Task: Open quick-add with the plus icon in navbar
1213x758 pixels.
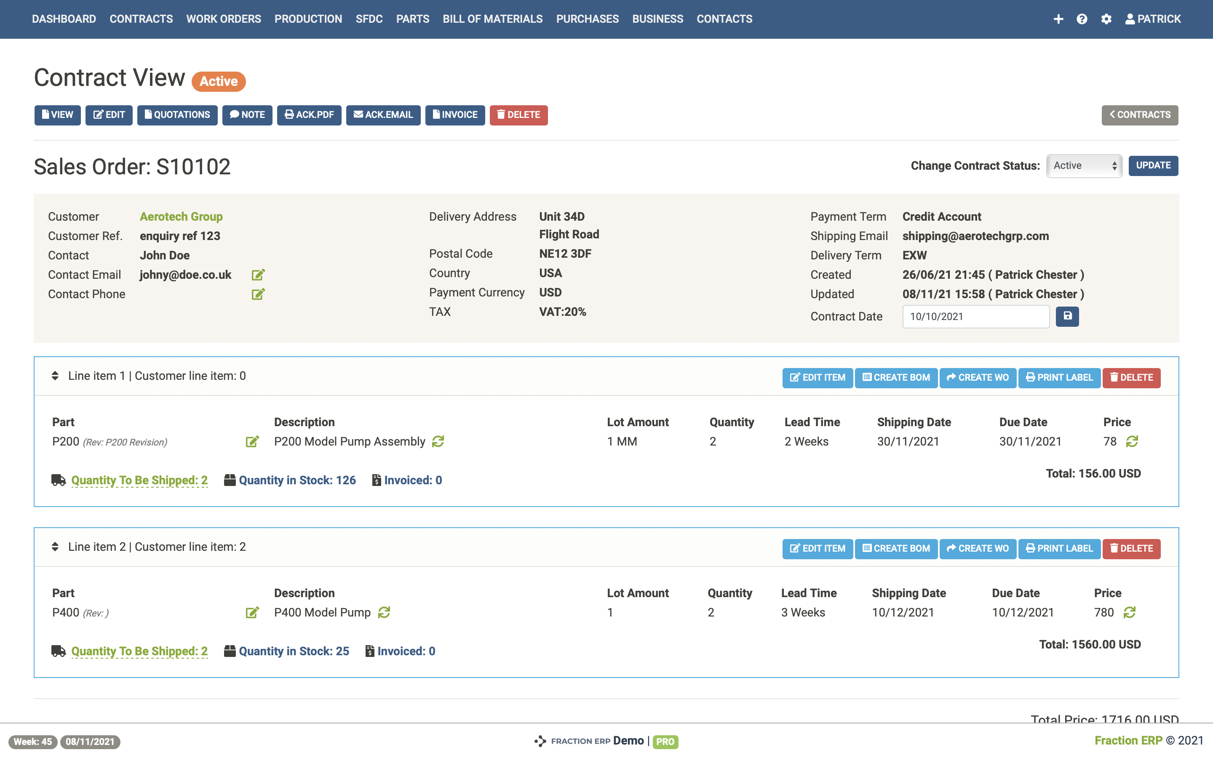Action: (1058, 19)
